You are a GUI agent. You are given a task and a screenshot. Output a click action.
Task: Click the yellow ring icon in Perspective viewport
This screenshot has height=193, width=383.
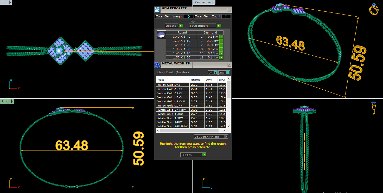(x=374, y=9)
